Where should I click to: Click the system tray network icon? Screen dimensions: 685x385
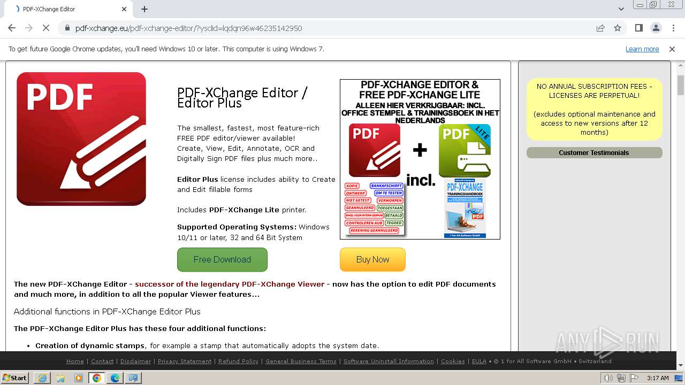pyautogui.click(x=621, y=378)
